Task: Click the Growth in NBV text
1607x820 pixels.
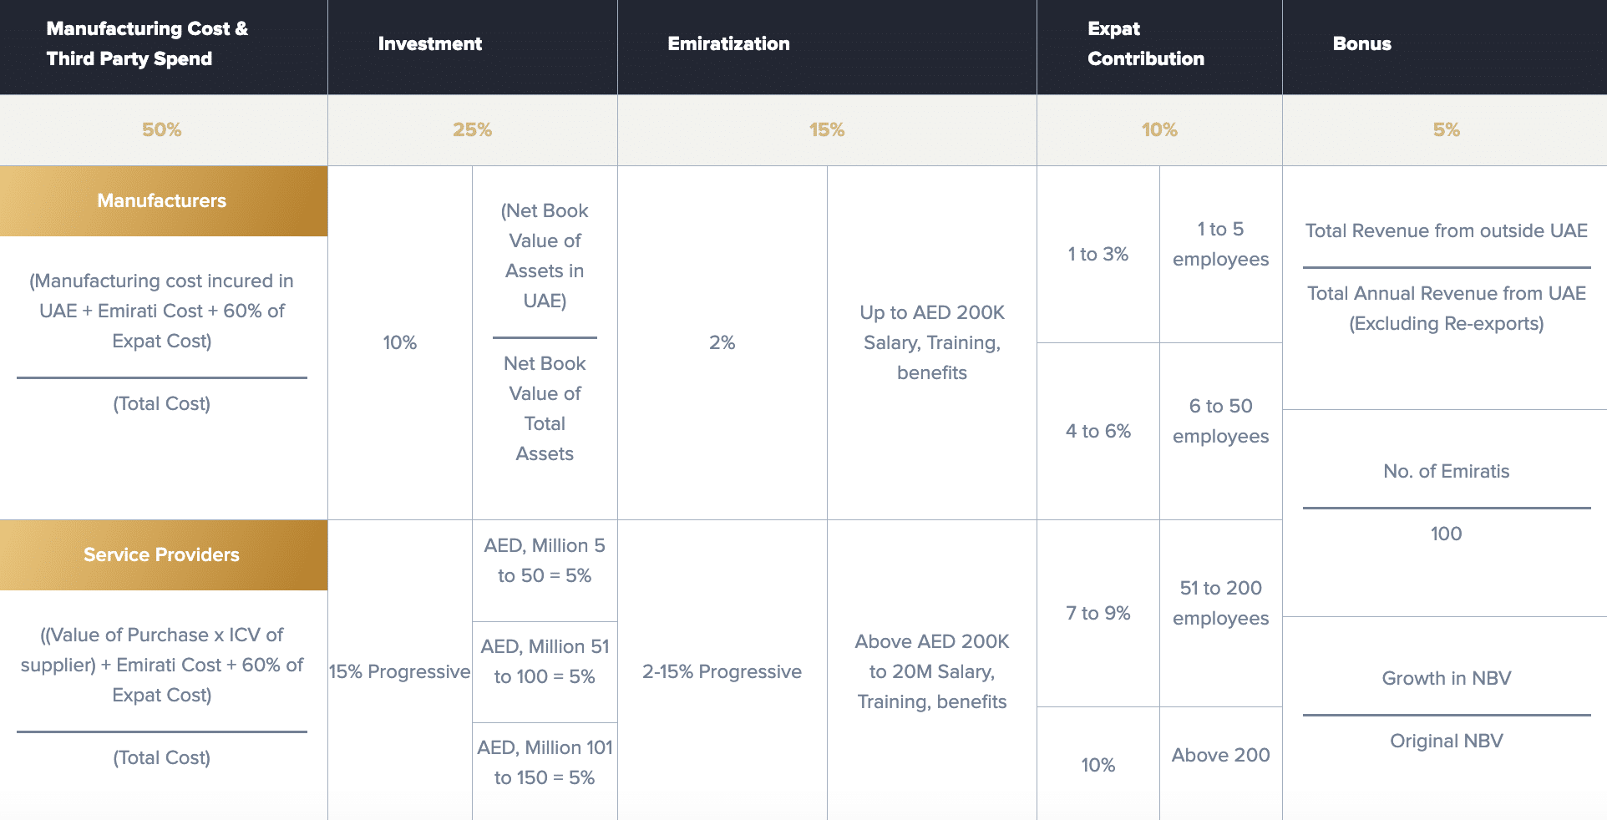Action: click(x=1446, y=678)
